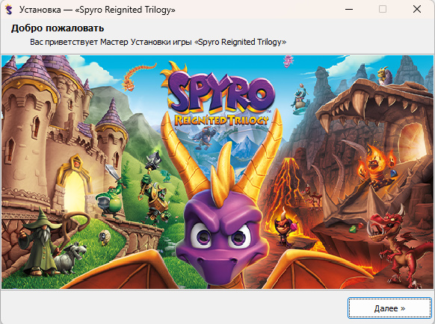Close the Spyro Reignited Trilogy installer
Image resolution: width=435 pixels, height=324 pixels.
(417, 10)
